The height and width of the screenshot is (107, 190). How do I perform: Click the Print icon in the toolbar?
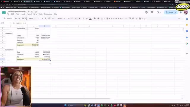click(23, 18)
